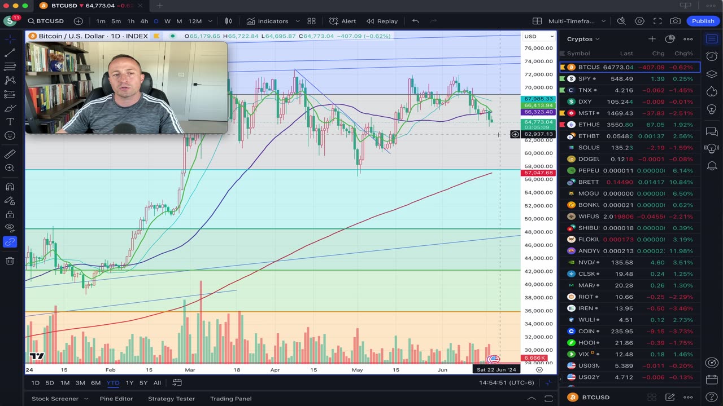Pick the text annotation tool
The height and width of the screenshot is (406, 723).
pos(10,122)
